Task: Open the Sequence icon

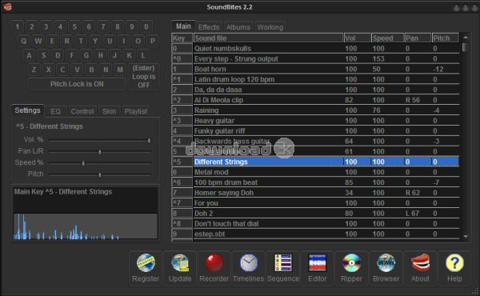Action: point(283,263)
